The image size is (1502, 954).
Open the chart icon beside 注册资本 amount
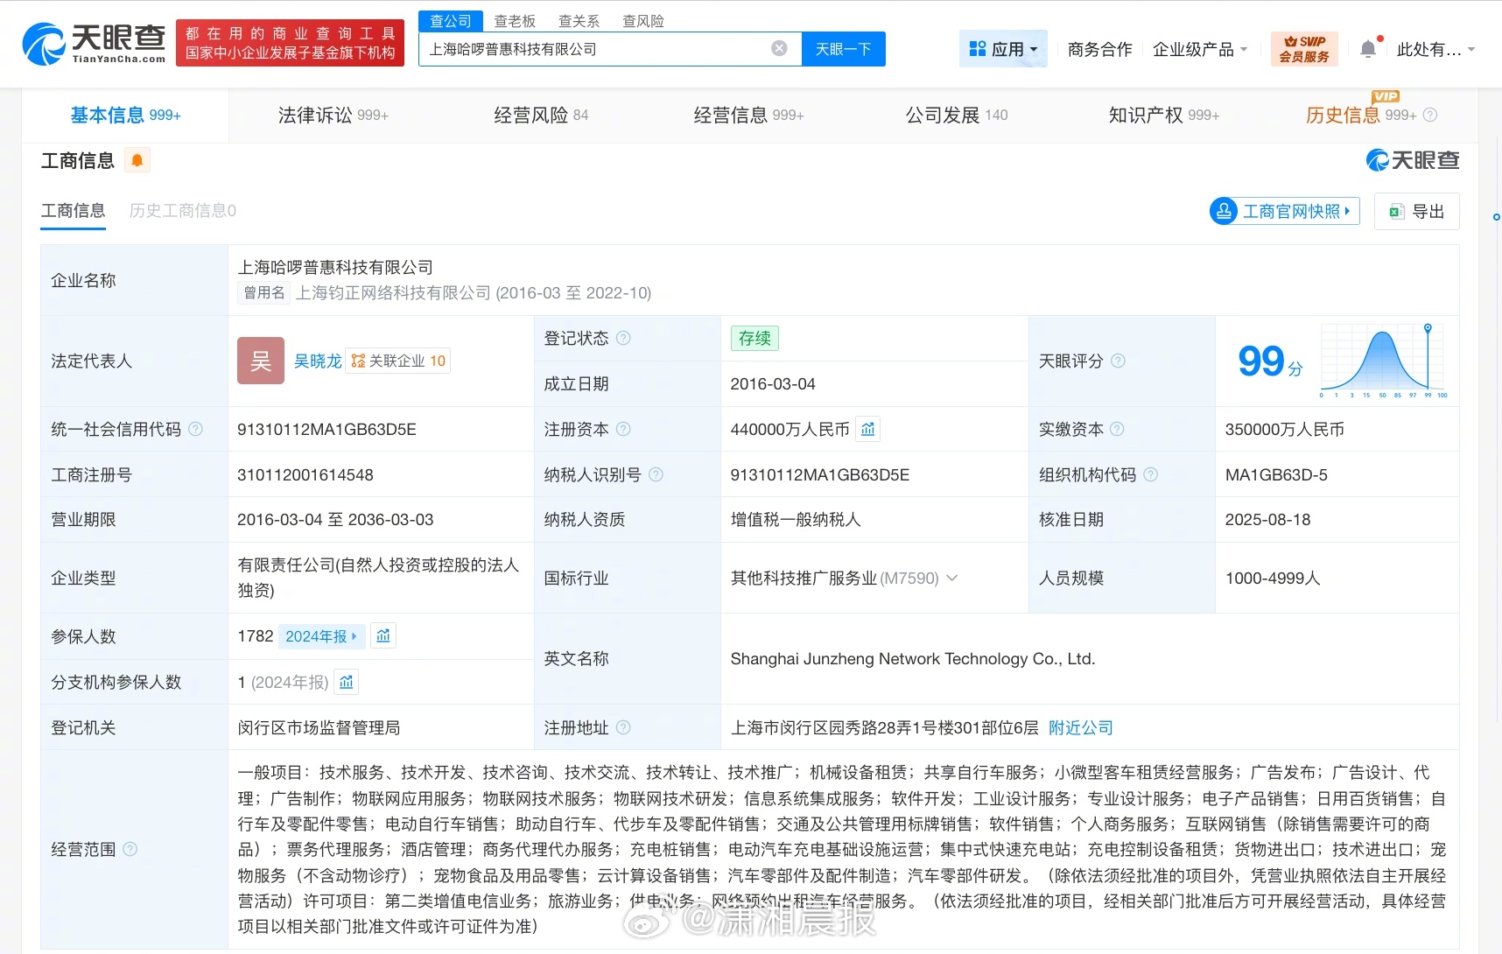(x=867, y=429)
